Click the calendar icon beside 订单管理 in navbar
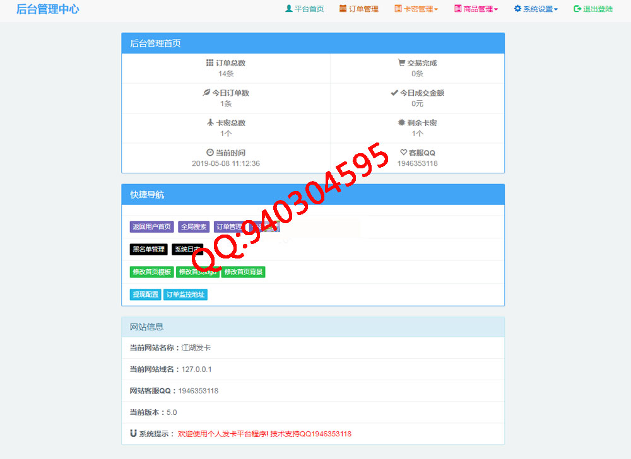The width and height of the screenshot is (631, 459). 343,9
